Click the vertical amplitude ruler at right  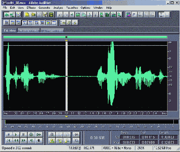[173, 76]
